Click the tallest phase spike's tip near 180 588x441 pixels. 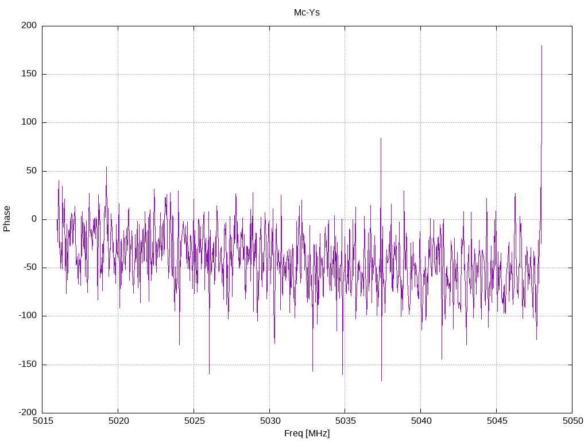pos(541,47)
